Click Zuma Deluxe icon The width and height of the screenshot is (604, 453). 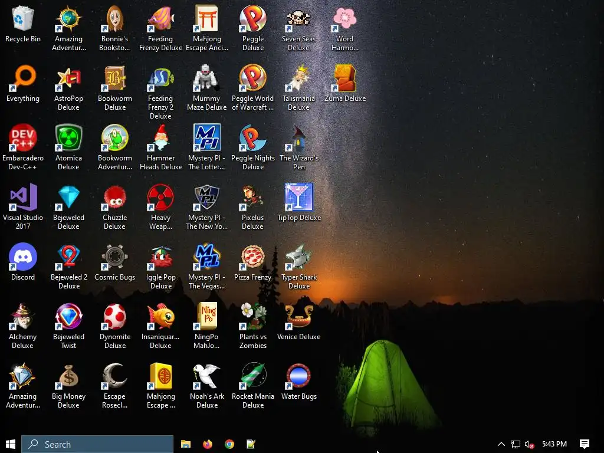pyautogui.click(x=344, y=78)
